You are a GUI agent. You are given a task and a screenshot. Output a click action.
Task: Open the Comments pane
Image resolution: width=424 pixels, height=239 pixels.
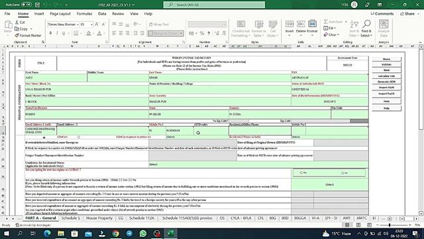(x=382, y=13)
